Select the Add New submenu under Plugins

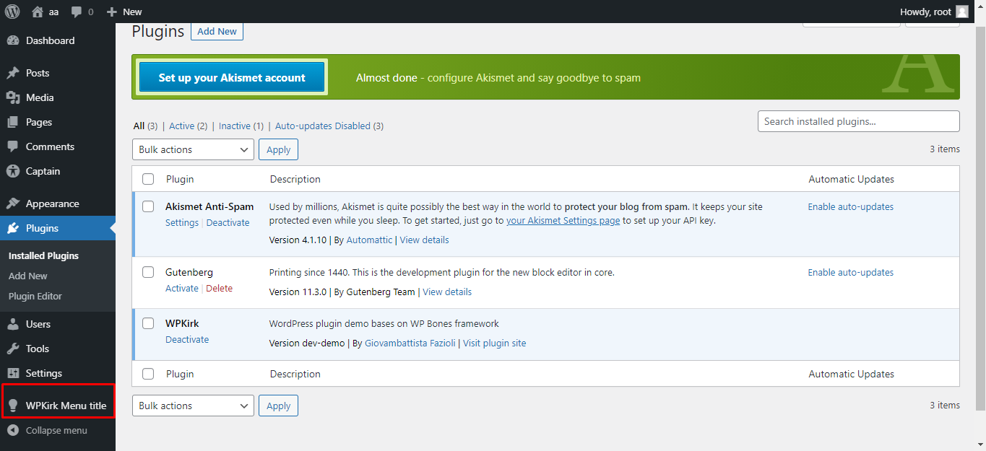[28, 276]
